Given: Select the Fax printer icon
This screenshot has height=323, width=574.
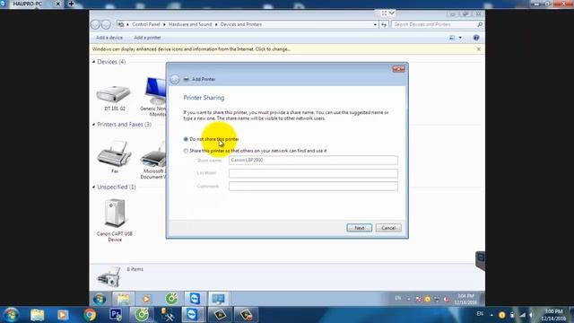Looking at the screenshot, I should [x=115, y=157].
